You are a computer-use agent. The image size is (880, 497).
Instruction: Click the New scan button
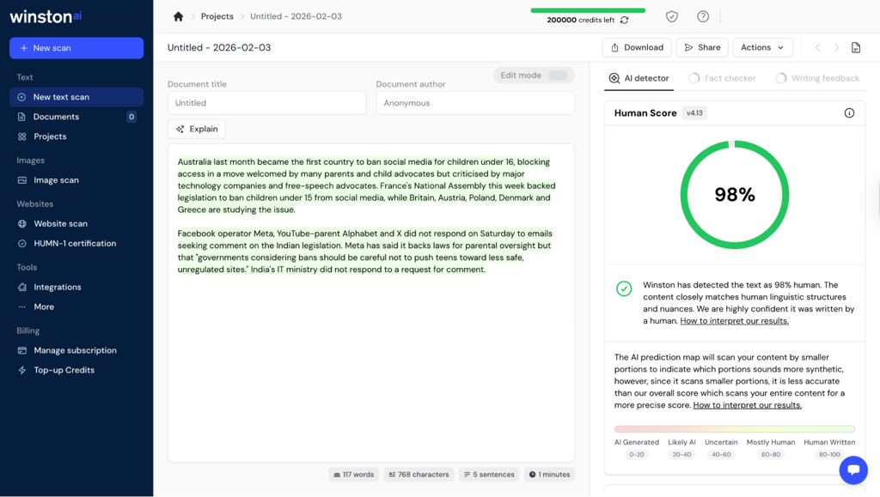pyautogui.click(x=76, y=48)
